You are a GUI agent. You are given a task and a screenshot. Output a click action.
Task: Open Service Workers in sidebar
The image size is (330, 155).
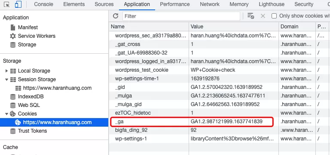tap(37, 36)
